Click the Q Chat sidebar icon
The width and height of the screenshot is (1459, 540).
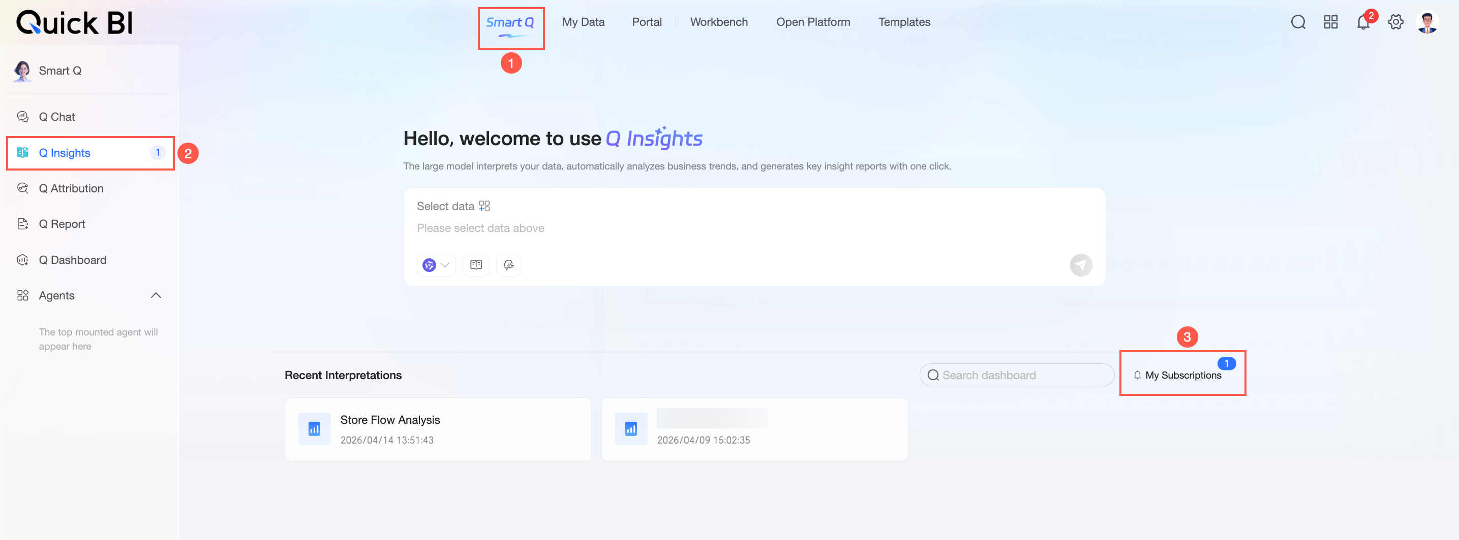23,117
